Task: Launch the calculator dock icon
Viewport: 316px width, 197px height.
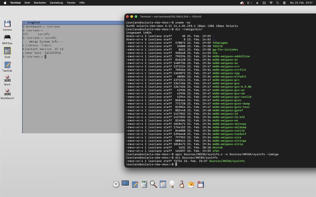Action: (x=144, y=184)
